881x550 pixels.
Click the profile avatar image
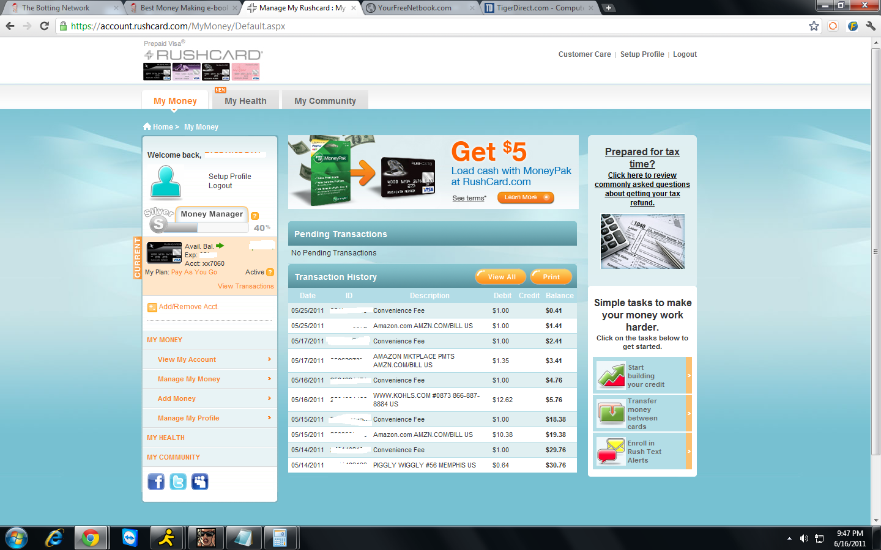click(166, 182)
